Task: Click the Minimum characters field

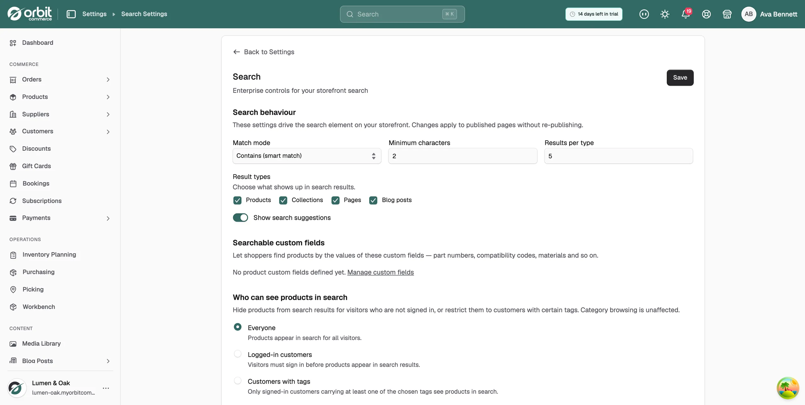Action: click(463, 156)
